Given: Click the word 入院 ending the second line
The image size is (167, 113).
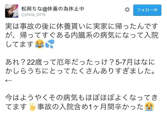Looking at the screenshot, I should (151, 35).
